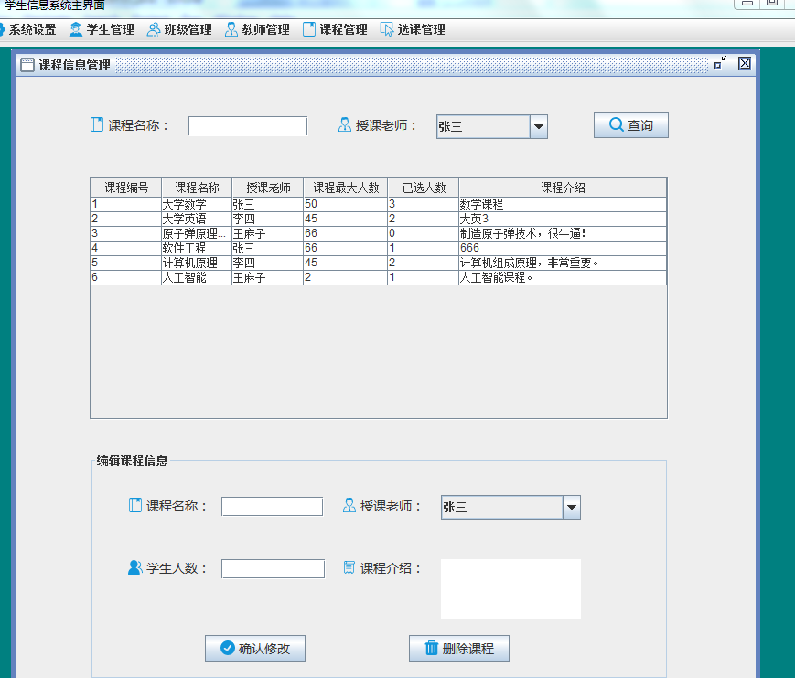
Task: Select the 人工智能 course name cell
Action: tap(197, 278)
